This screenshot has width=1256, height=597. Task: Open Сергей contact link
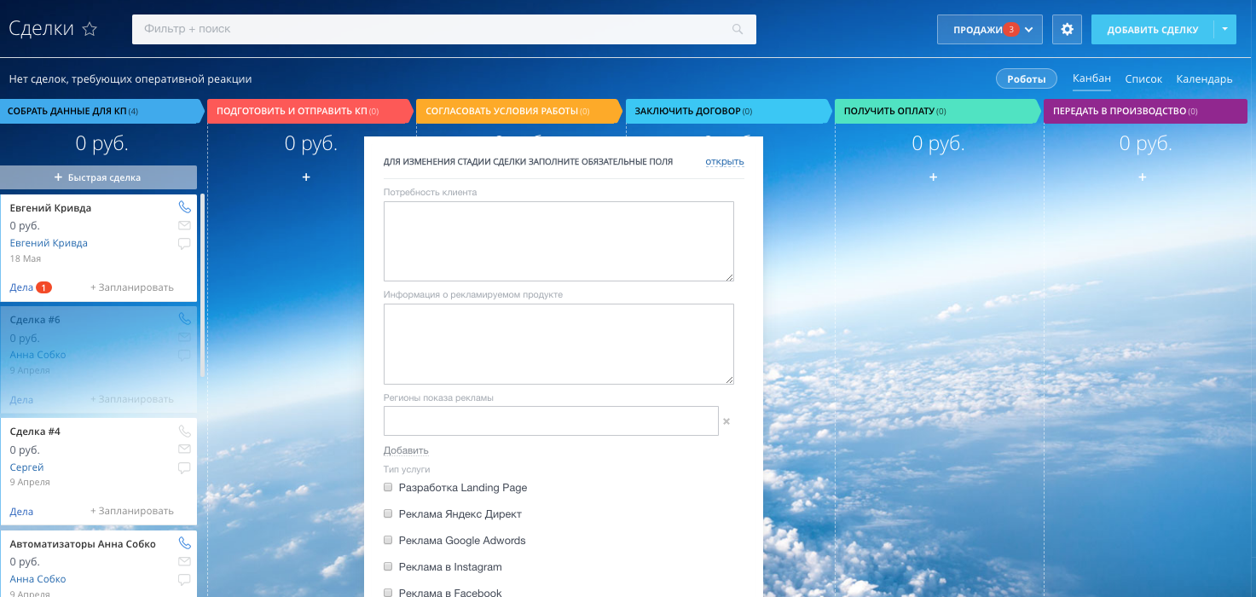tap(26, 467)
